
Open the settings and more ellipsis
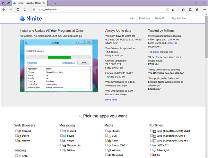click(x=204, y=10)
